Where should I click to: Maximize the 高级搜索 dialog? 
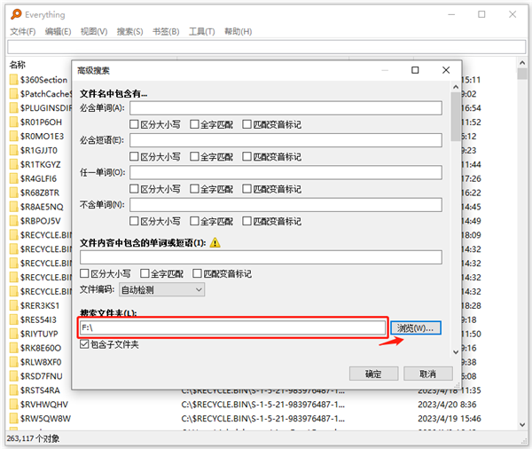pyautogui.click(x=415, y=70)
